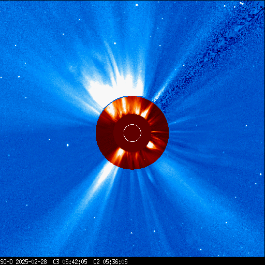
Task: Click the bright planet left of the red disk
Action: (68, 145)
